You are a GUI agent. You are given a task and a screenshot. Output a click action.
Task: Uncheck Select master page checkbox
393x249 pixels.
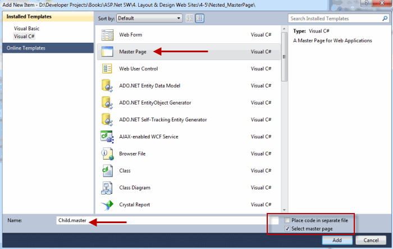(287, 229)
